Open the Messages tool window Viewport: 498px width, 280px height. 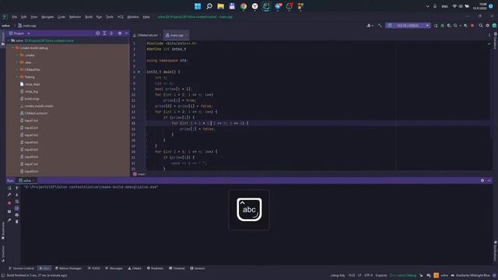point(114,268)
